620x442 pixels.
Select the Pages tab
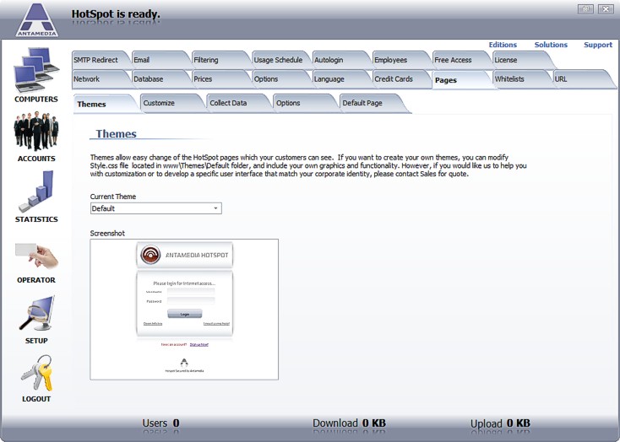(x=460, y=80)
